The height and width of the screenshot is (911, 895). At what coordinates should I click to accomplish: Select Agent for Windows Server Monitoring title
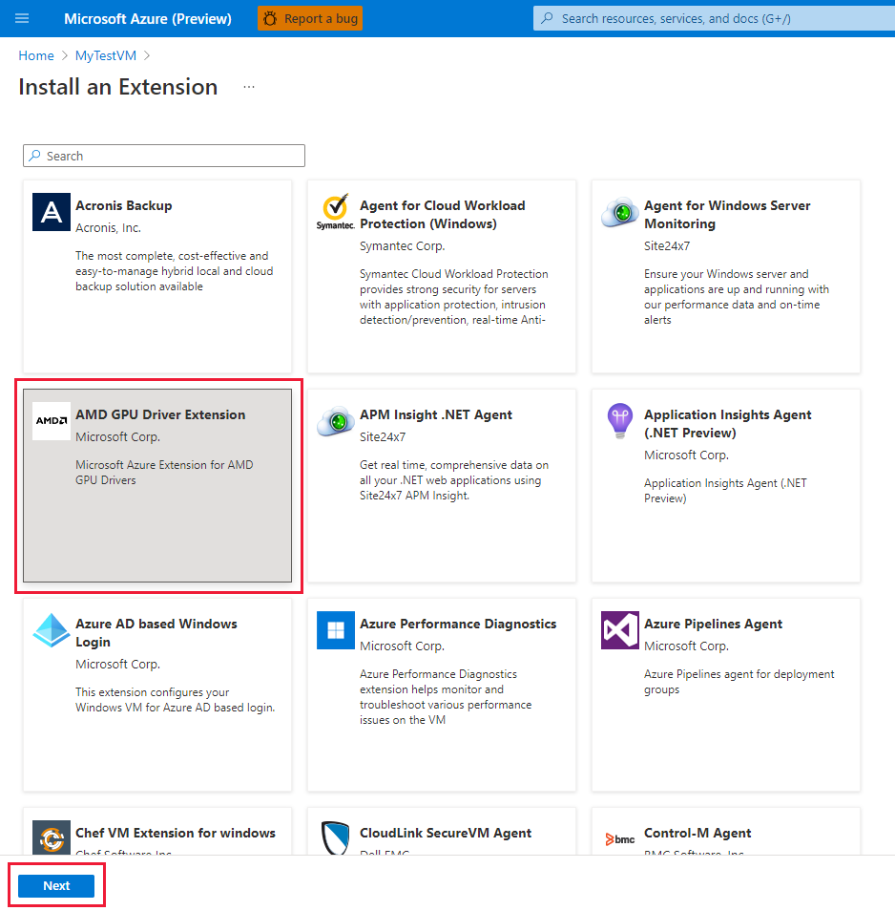coord(727,215)
